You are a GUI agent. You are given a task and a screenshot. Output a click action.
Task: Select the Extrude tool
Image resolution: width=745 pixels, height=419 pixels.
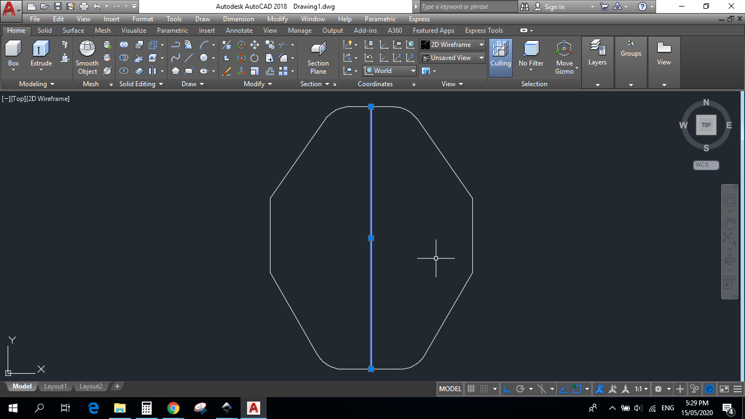[x=41, y=54]
